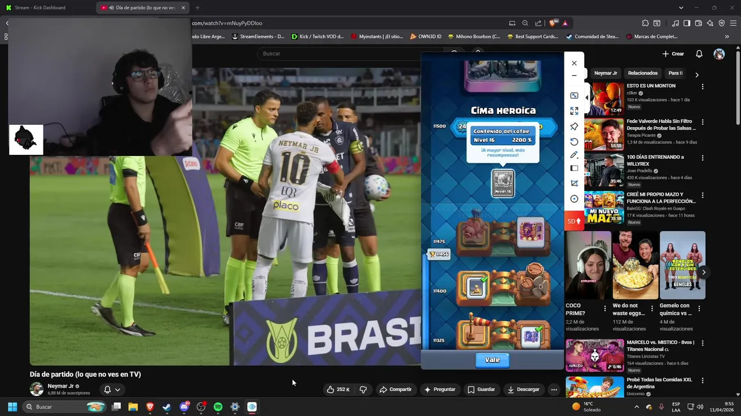Screen dimensions: 741x416
Task: Save the video with Guardar
Action: pyautogui.click(x=481, y=389)
